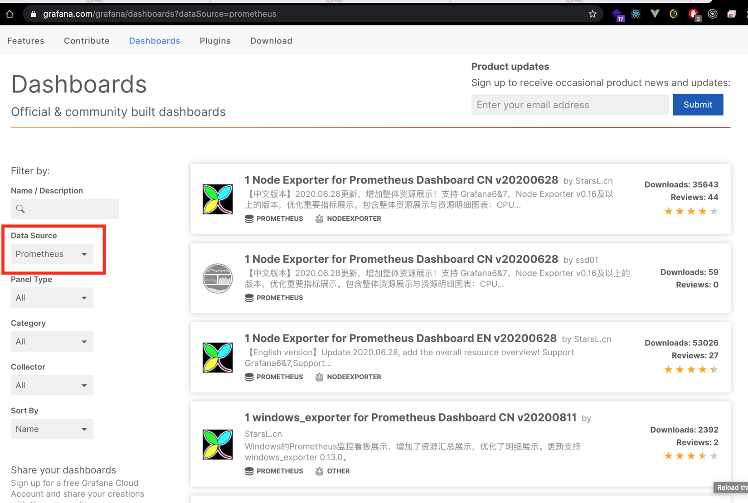Viewport: 748px width, 503px height.
Task: Click star rating of first CN dashboard
Action: click(x=691, y=211)
